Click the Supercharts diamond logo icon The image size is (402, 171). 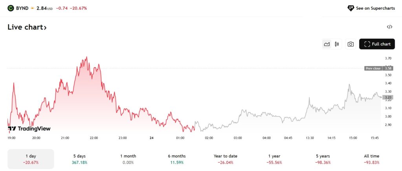pos(351,8)
